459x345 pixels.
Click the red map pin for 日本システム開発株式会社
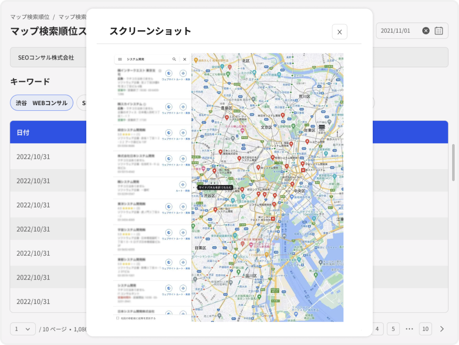(220, 152)
